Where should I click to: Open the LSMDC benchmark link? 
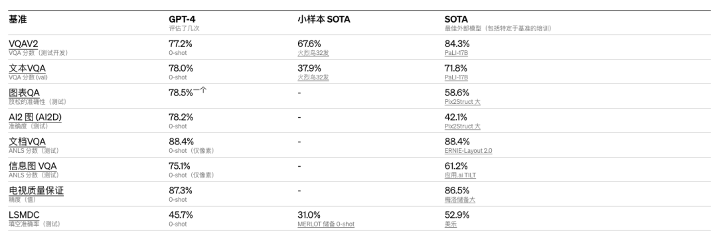(x=25, y=215)
